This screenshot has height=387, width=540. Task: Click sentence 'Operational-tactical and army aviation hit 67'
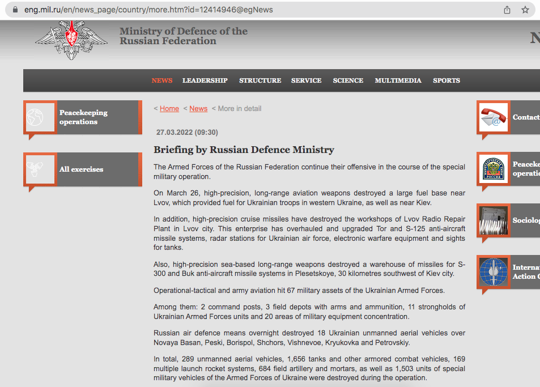point(299,290)
